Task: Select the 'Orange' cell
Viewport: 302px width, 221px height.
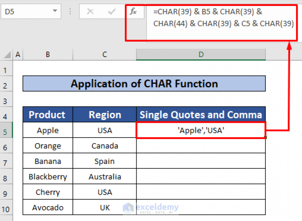Action: point(48,145)
